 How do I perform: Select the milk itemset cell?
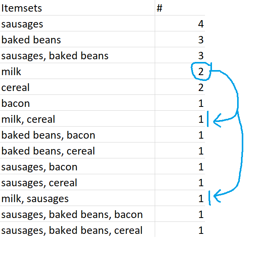[77, 71]
